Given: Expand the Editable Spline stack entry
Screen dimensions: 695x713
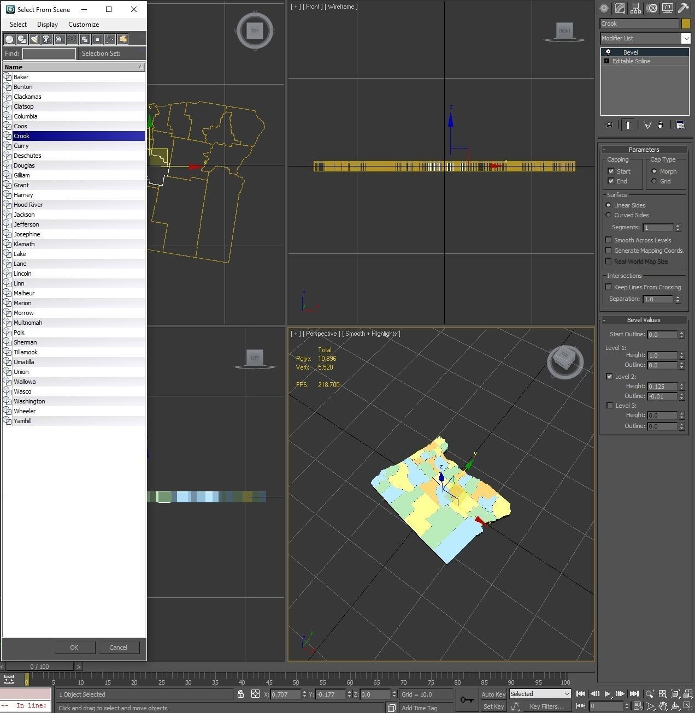Looking at the screenshot, I should 606,61.
